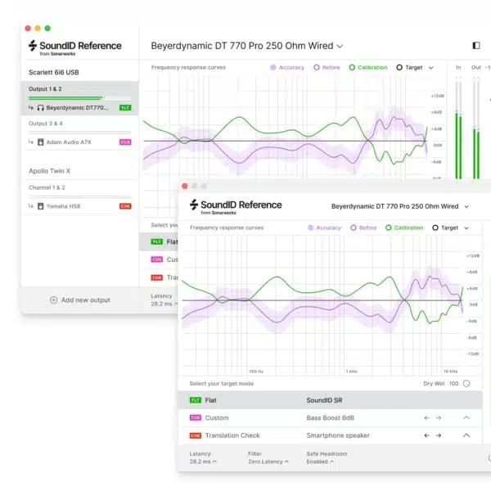491x491 pixels.
Task: Select Output 1 & 2 in sidebar
Action: (45, 89)
